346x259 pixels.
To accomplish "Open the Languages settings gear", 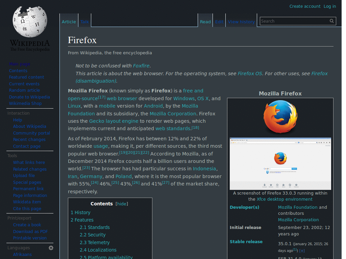I will [x=51, y=248].
